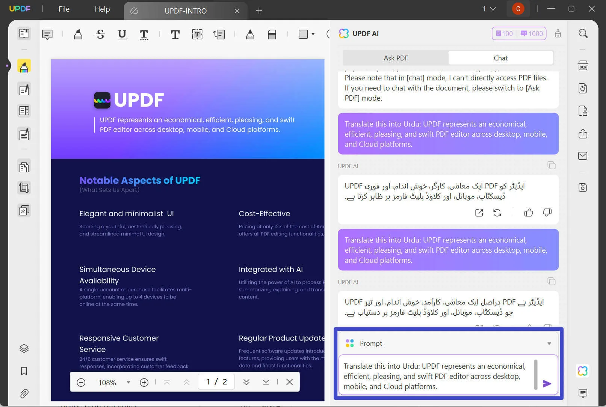Go to the last page

point(266,382)
